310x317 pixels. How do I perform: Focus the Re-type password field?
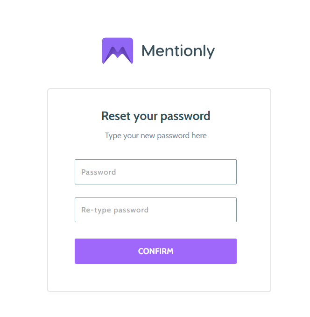tap(155, 210)
